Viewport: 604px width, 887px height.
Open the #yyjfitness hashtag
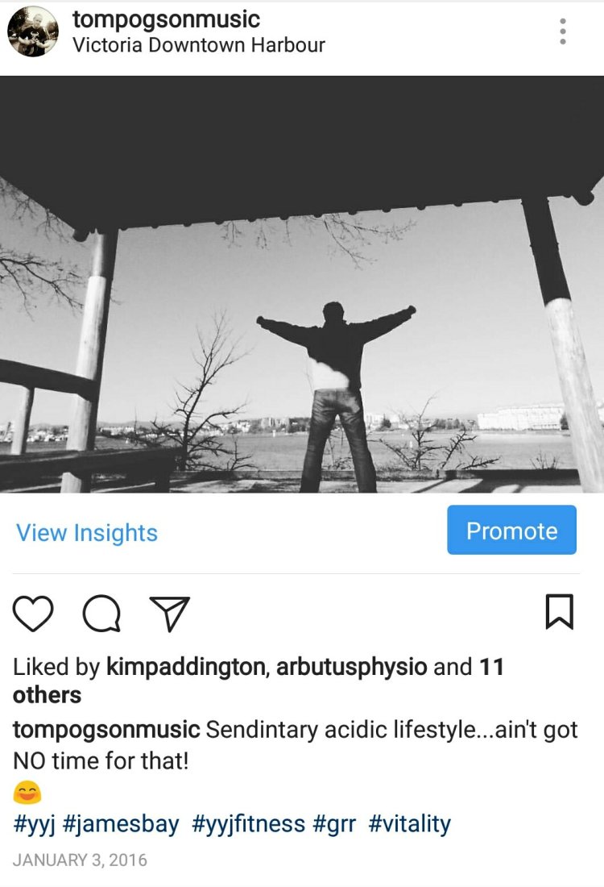tap(249, 824)
